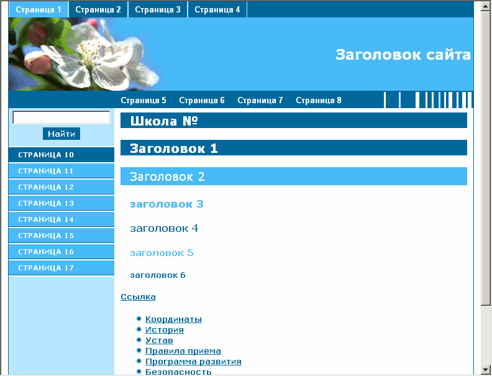
Task: Select the Страница 4 tab
Action: point(217,9)
